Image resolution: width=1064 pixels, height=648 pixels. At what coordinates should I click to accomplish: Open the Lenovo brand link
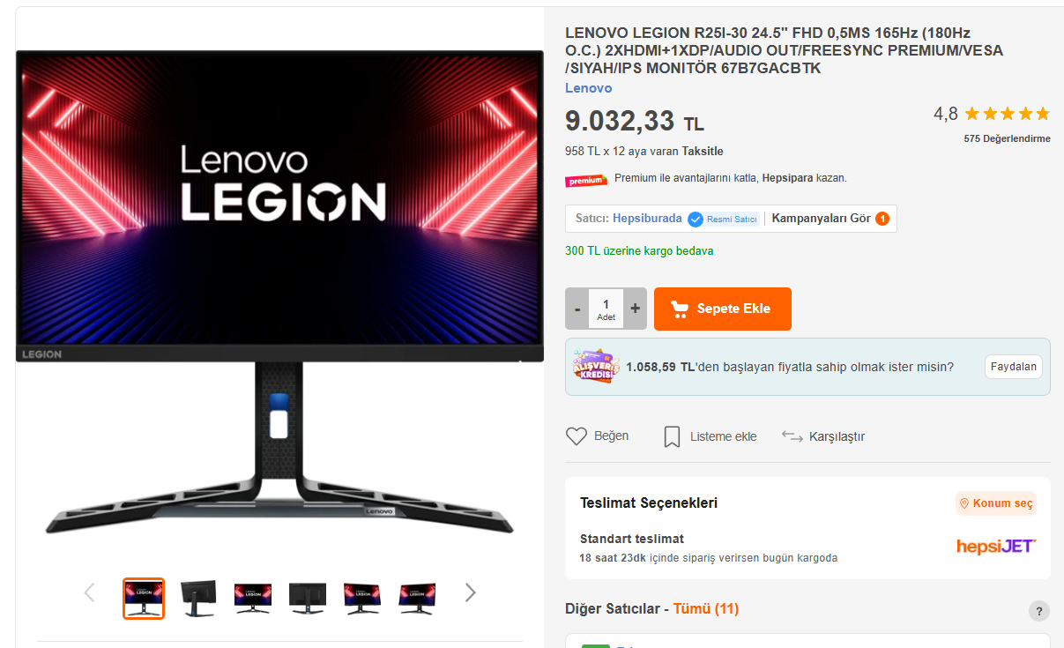click(x=588, y=88)
